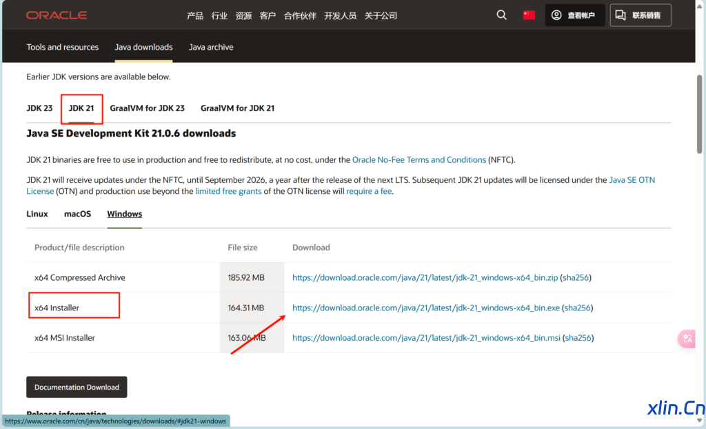This screenshot has height=429, width=706.
Task: Open Oracle No-Fee Terms and Conditions link
Action: (x=419, y=159)
